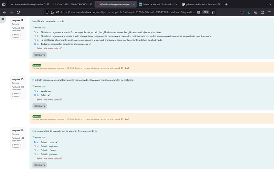Viewport: 274px width, 171px height.
Task: Click 'Esborra la meva selecció' for question 12
Action: [x=49, y=48]
